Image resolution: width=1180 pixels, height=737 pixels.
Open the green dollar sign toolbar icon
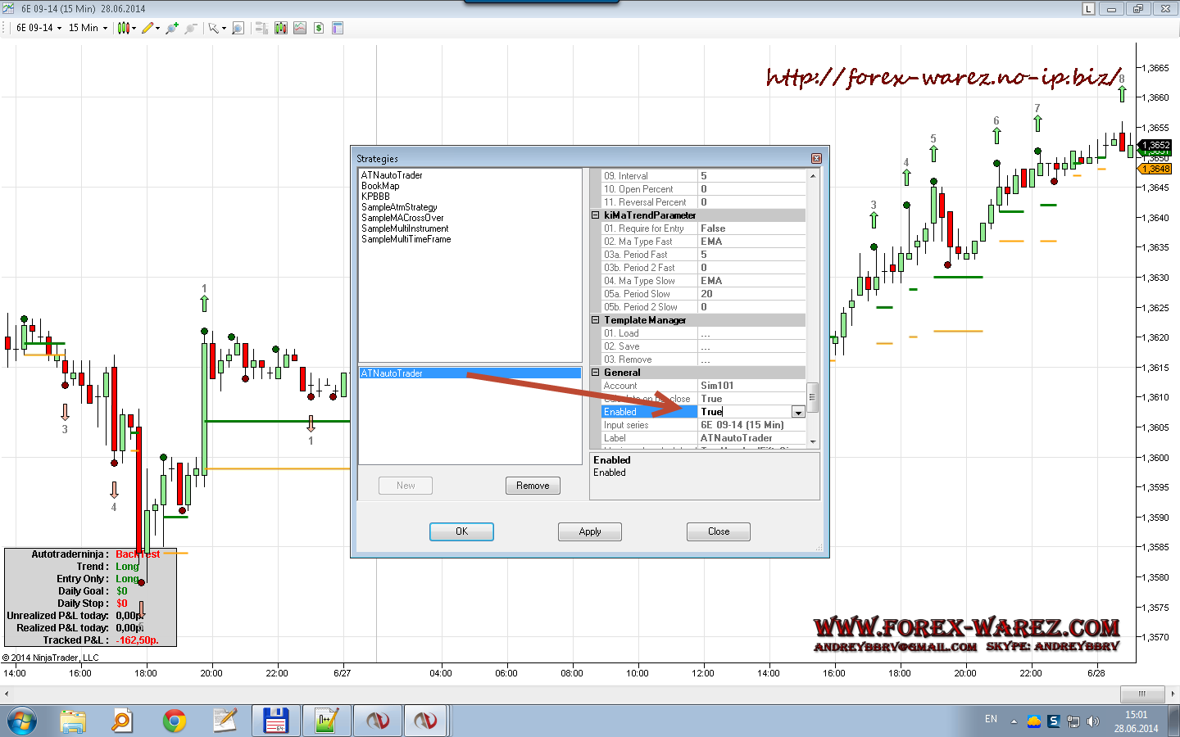coord(319,28)
